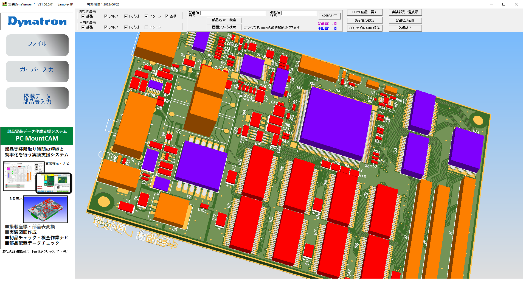
Task: Toggle 半田面表示 レジスト checkbox
Action: (126, 27)
